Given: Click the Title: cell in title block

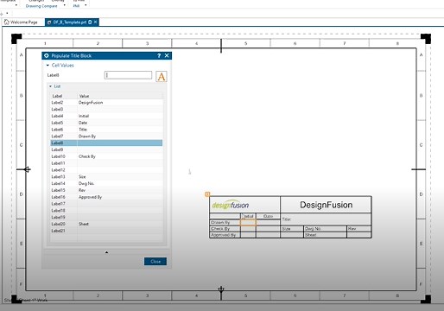Looking at the screenshot, I should click(x=326, y=219).
